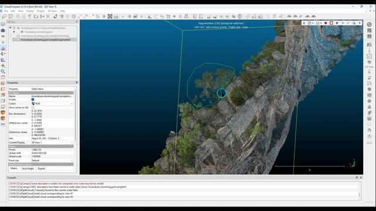Open the Current Display 3D View 1 dropdown
This screenshot has width=376, height=211.
[52, 142]
